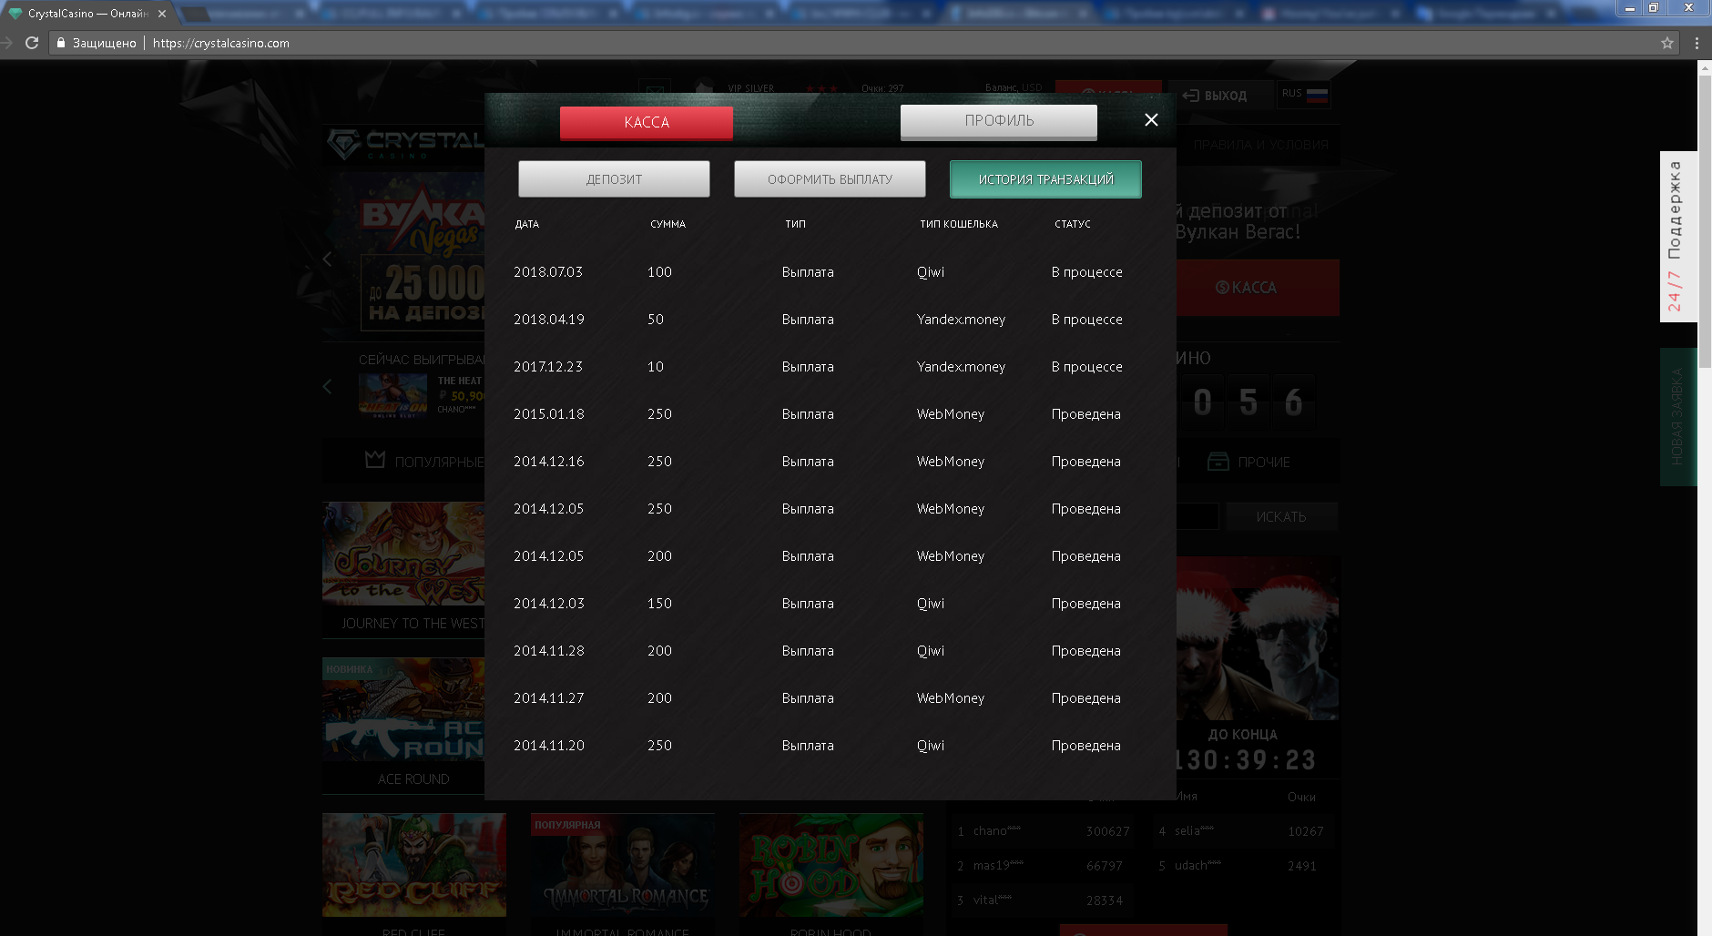
Task: Select date 2014.12.03 transaction row
Action: (x=830, y=604)
